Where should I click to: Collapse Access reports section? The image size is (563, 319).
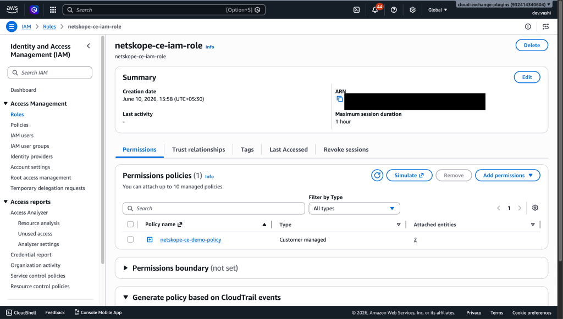(x=5, y=202)
